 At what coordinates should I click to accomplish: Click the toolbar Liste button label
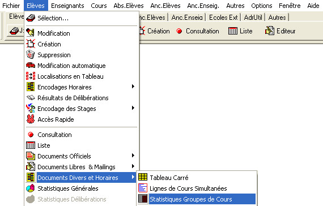[246, 31]
